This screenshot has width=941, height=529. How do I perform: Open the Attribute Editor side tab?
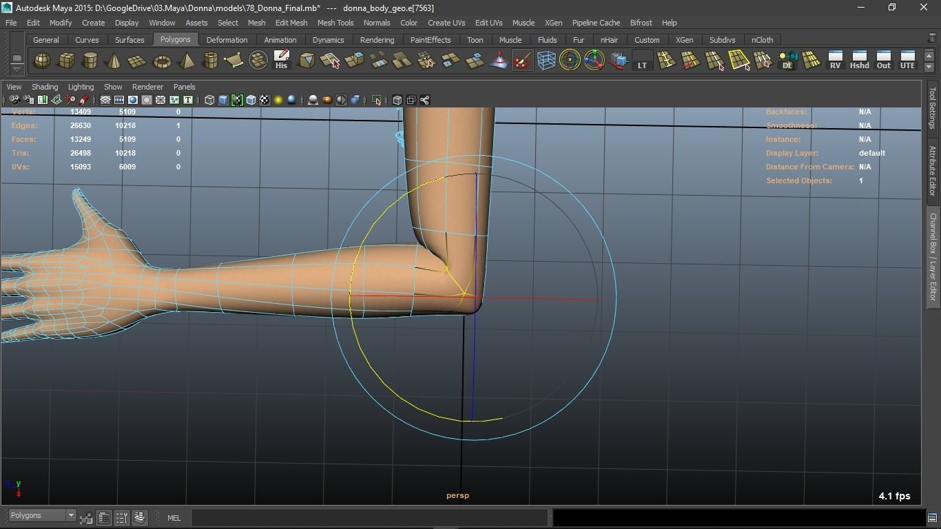(933, 171)
